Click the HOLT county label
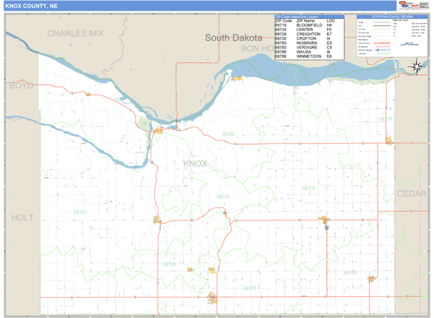The width and height of the screenshot is (434, 318). tap(22, 217)
